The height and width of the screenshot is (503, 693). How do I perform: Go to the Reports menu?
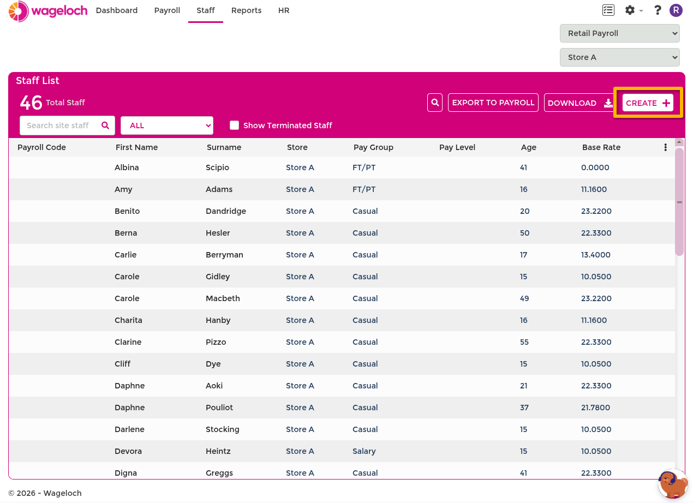pyautogui.click(x=246, y=10)
